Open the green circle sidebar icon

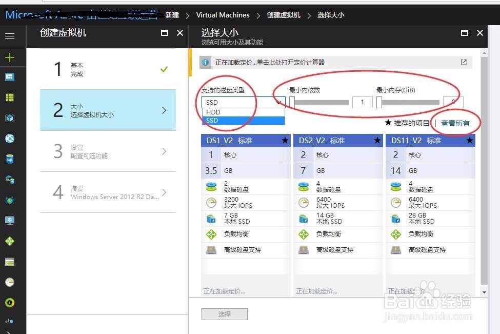tap(10, 302)
